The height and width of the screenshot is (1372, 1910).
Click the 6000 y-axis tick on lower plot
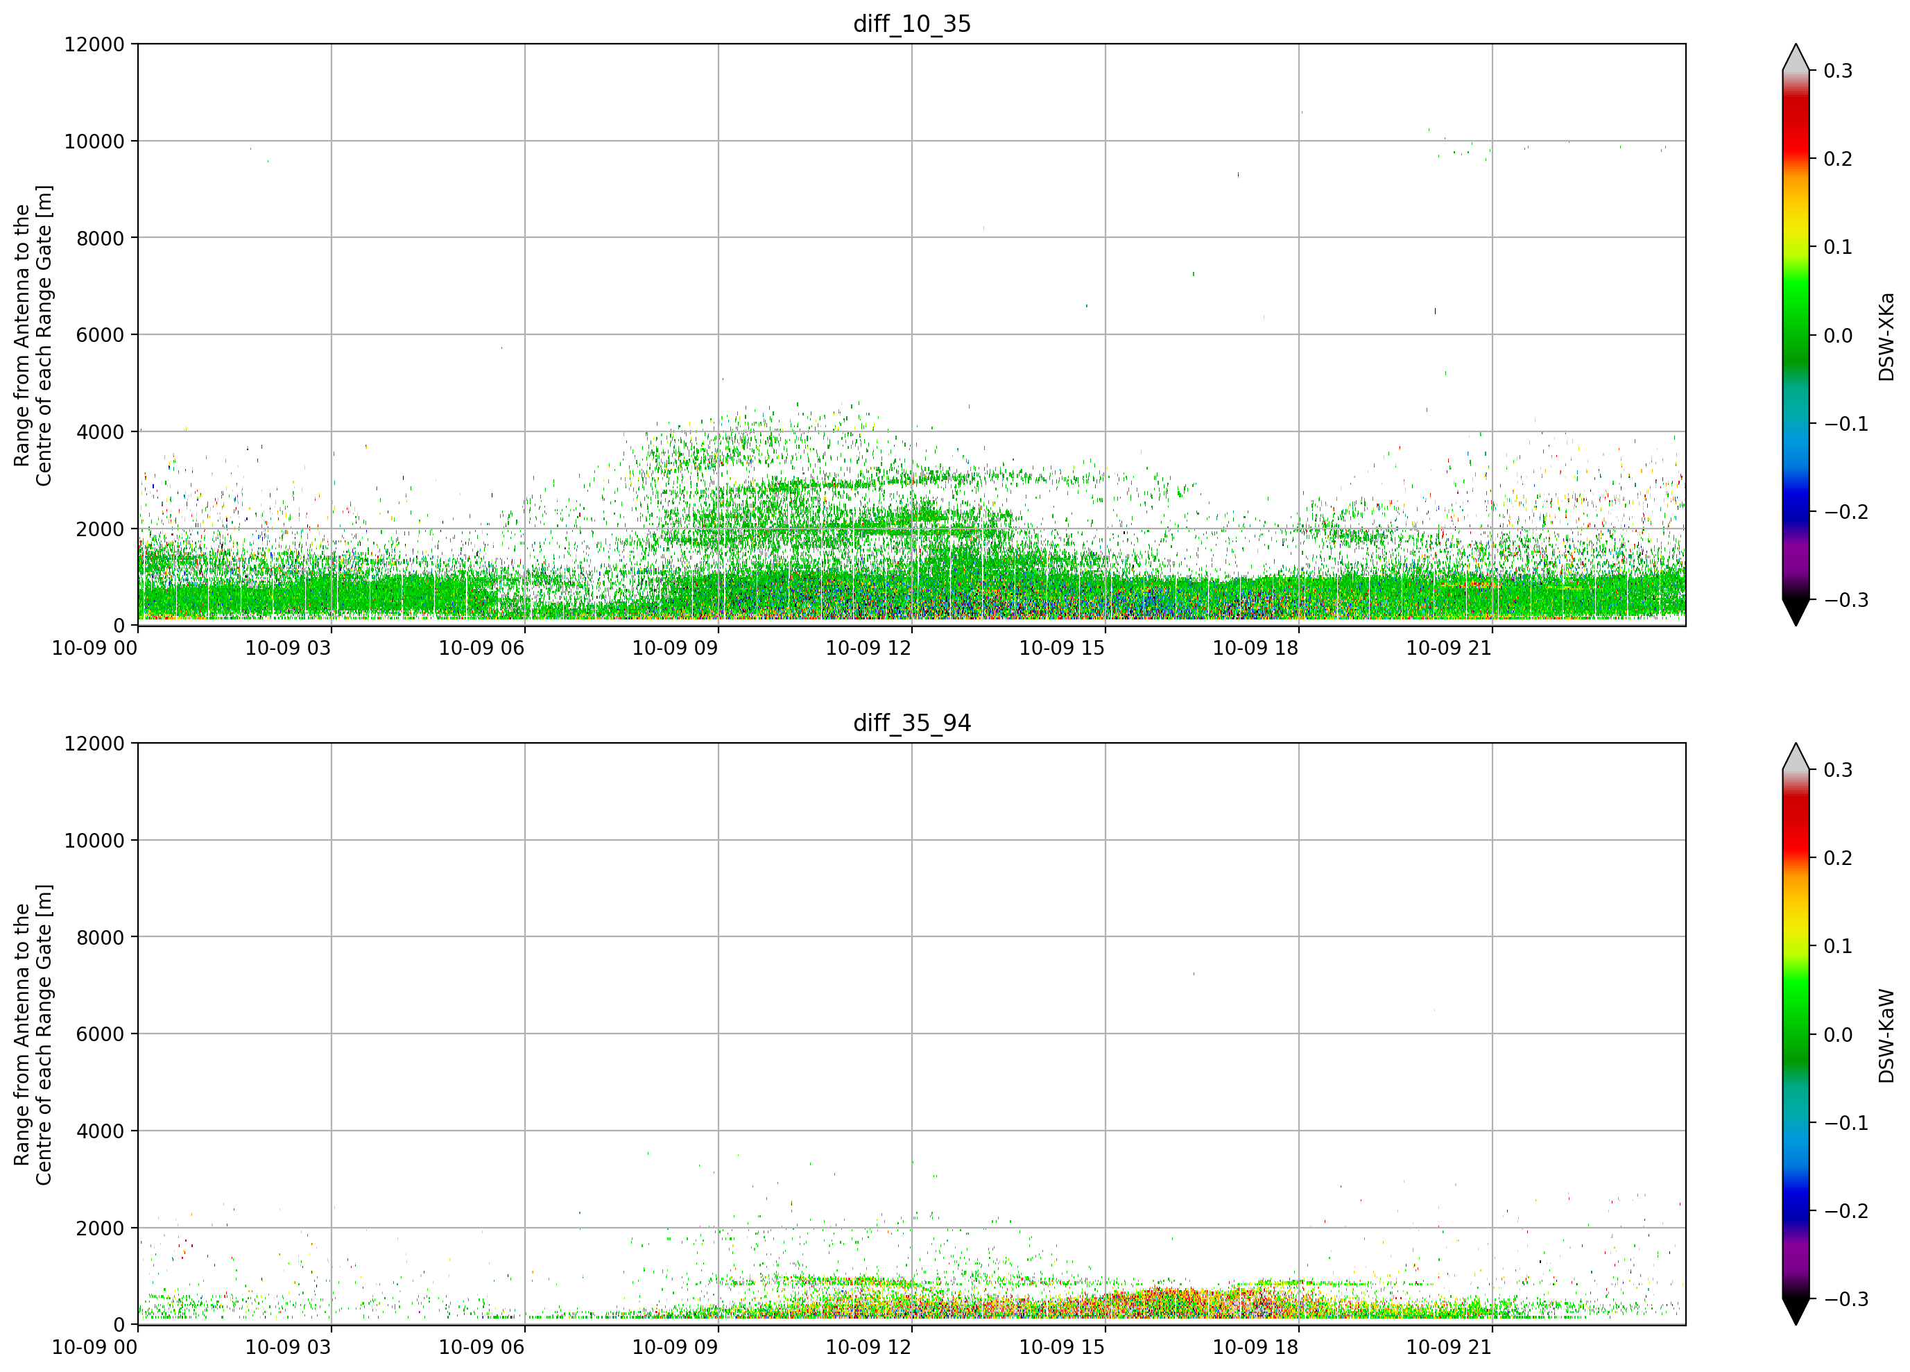coord(100,1034)
